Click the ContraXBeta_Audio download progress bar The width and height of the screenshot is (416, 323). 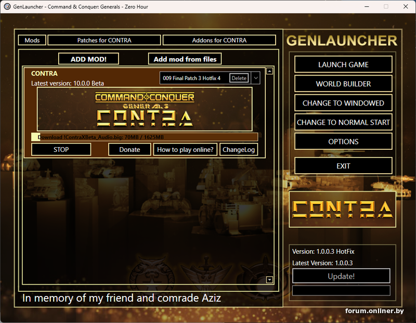click(145, 137)
